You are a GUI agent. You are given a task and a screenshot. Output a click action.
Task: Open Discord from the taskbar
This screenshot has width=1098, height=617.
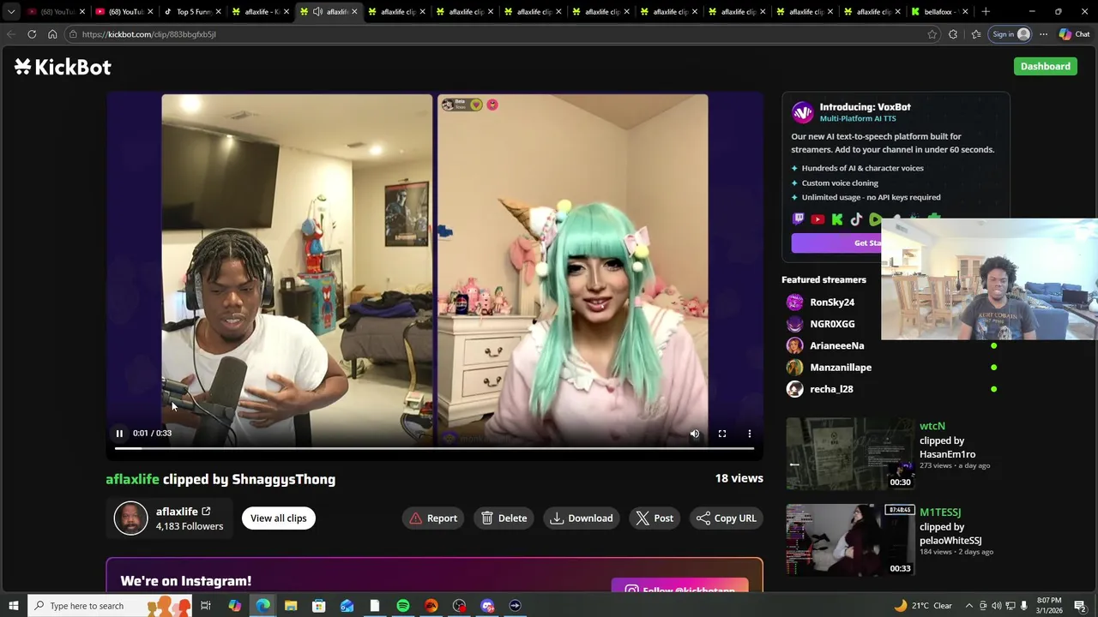point(487,606)
